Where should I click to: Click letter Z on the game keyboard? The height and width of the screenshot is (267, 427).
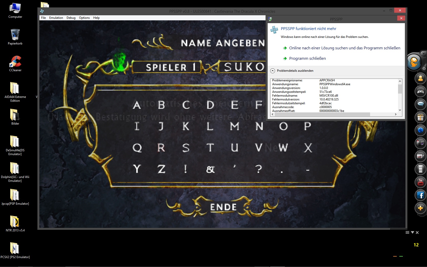161,169
